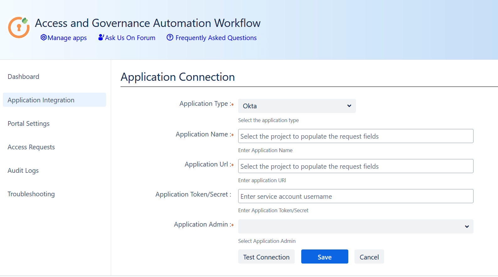Click the Test Connection button

pyautogui.click(x=266, y=257)
